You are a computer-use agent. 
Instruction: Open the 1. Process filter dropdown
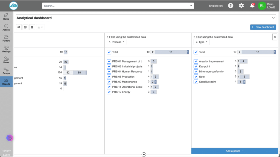[x=116, y=42]
